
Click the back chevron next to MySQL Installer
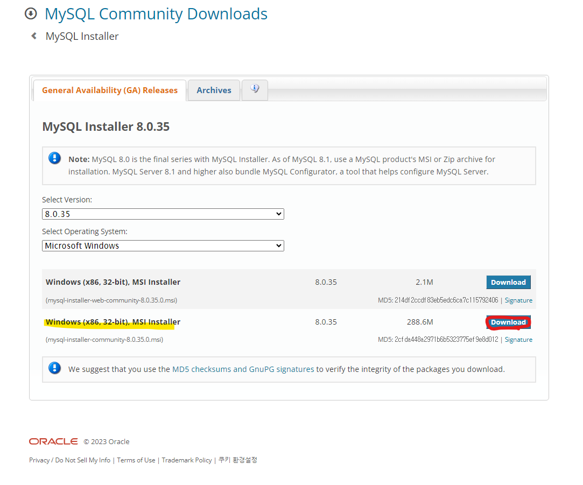click(34, 36)
